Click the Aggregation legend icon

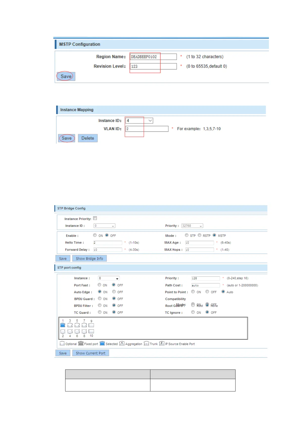122,343
